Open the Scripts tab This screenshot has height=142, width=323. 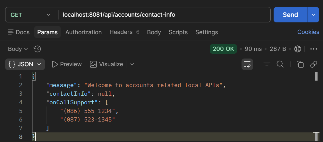click(178, 32)
